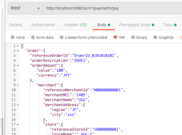This screenshot has height=135, width=182.
Task: Open the POST method dropdown
Action: tap(26, 8)
